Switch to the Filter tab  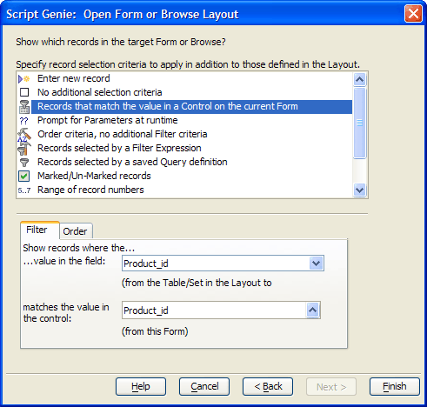click(39, 230)
